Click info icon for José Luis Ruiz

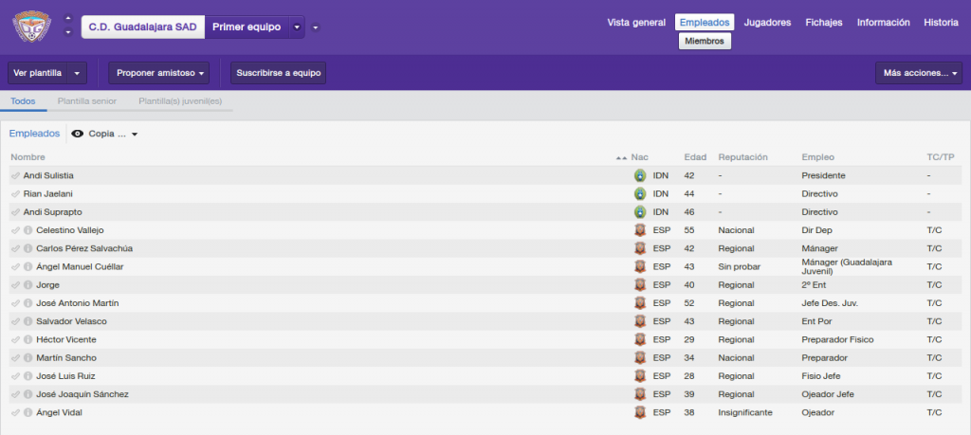tap(27, 376)
